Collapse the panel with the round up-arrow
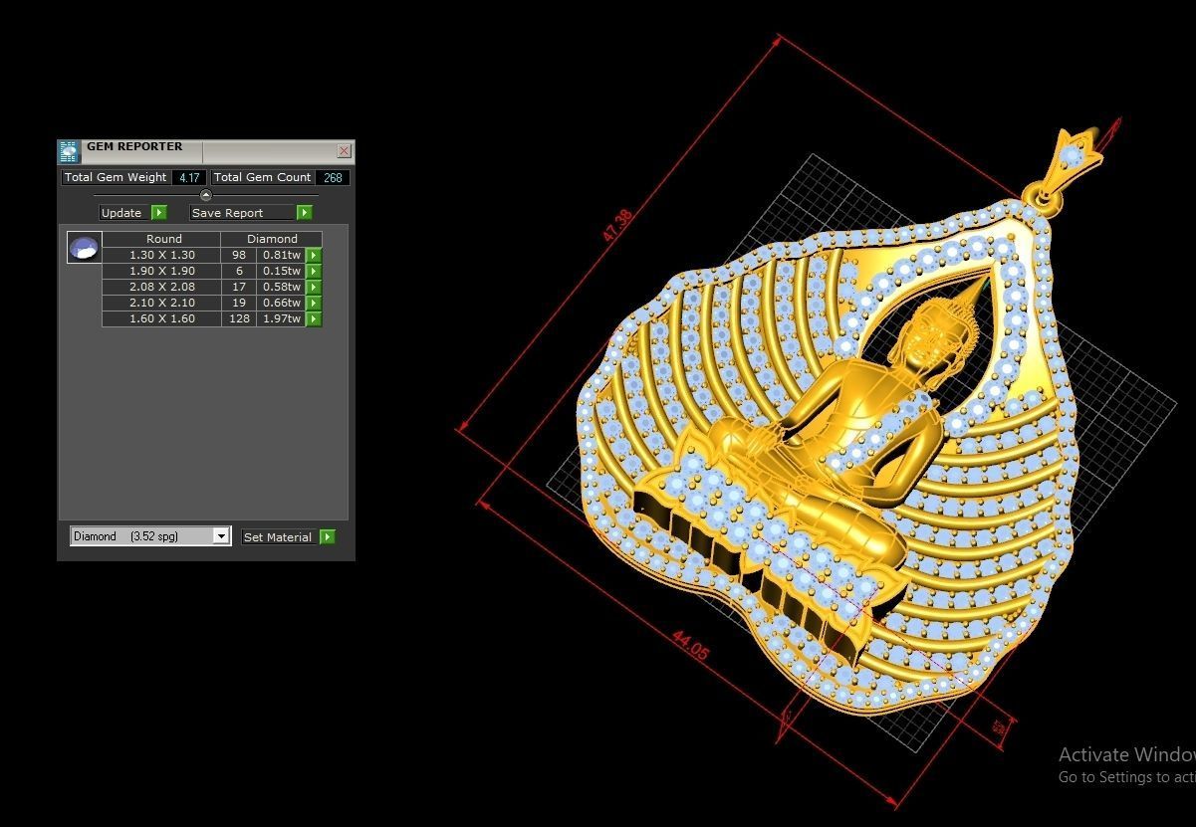Screen dimensions: 1196x827 pyautogui.click(x=206, y=195)
